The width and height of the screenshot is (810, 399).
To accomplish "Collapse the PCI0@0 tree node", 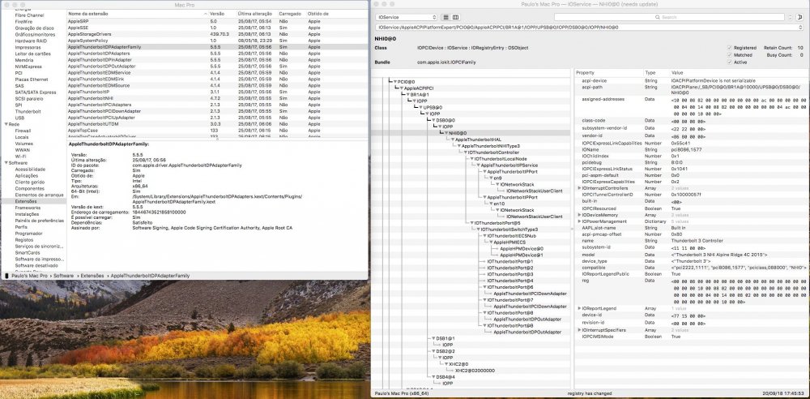I will (x=395, y=82).
